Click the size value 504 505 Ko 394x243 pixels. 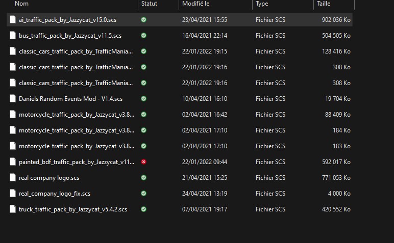[336, 35]
